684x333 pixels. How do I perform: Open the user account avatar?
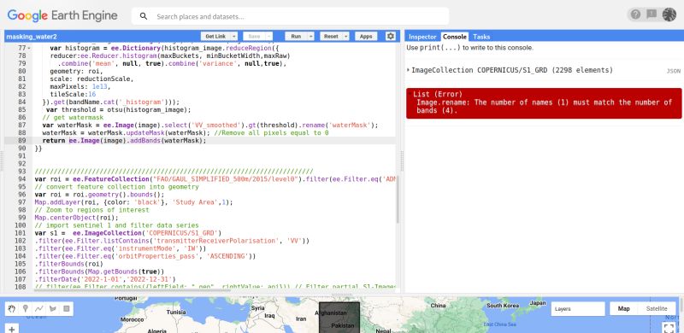pos(669,15)
